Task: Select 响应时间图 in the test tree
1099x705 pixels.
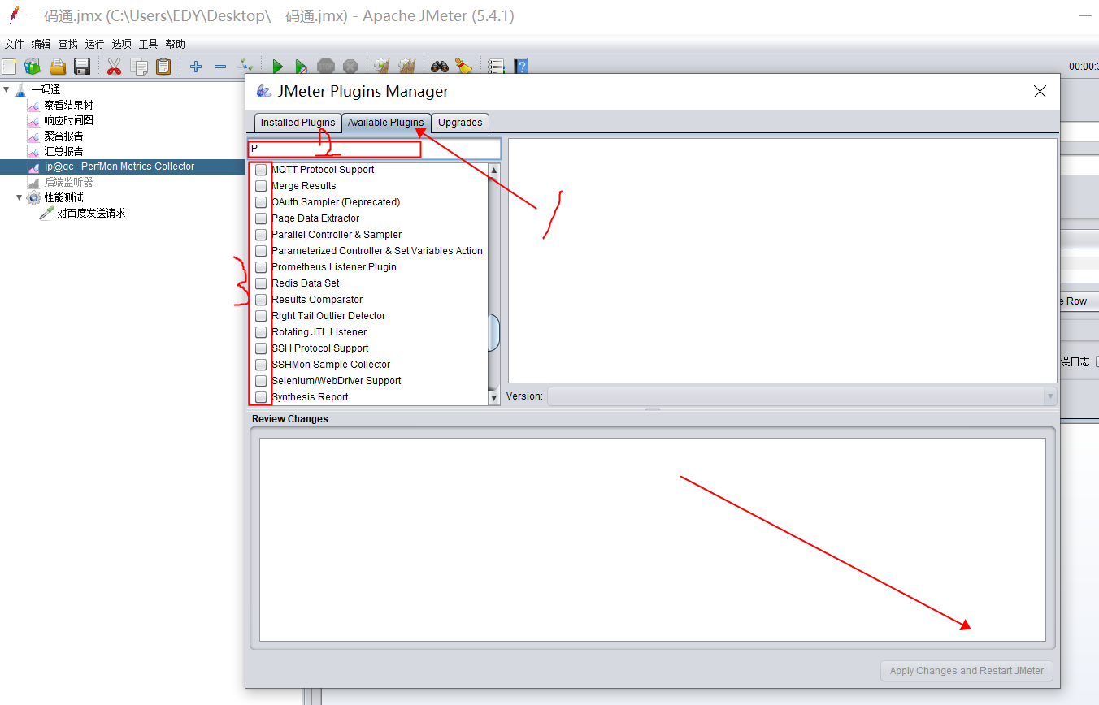Action: point(68,120)
